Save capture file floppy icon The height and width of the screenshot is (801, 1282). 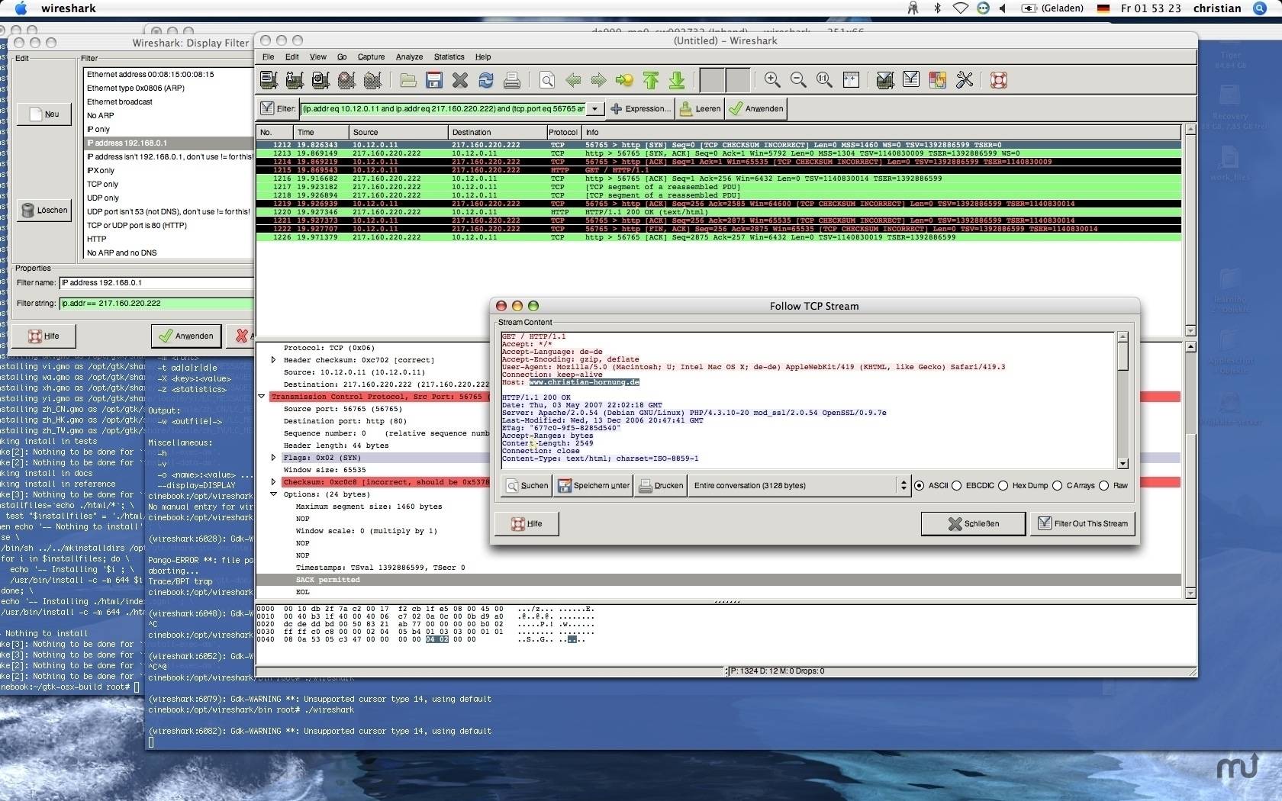(434, 80)
